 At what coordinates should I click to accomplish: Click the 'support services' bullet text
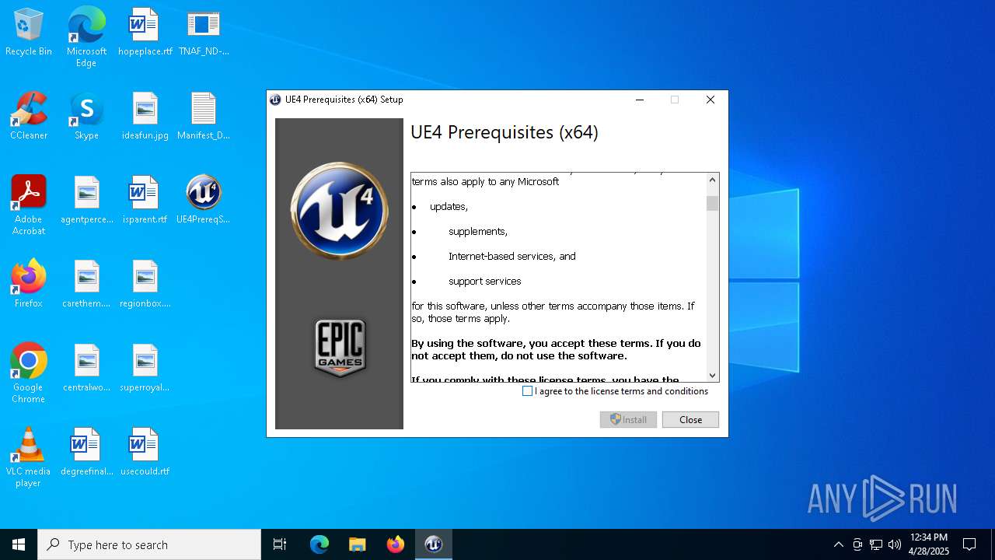click(x=485, y=281)
